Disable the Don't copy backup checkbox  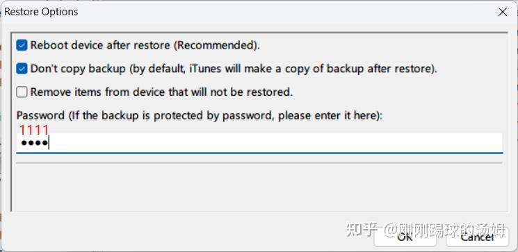tap(22, 69)
